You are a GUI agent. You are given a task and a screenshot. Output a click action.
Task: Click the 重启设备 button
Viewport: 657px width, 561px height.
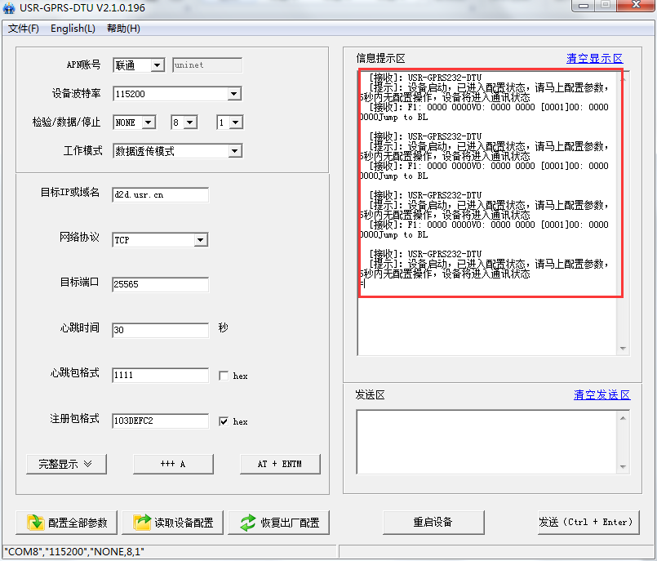tap(433, 523)
